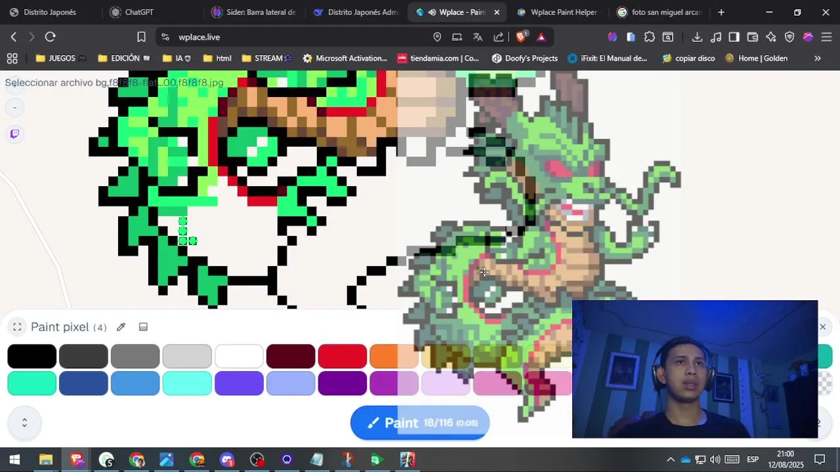Viewport: 840px width, 472px height.
Task: Open File Explorer from taskbar
Action: (45, 460)
